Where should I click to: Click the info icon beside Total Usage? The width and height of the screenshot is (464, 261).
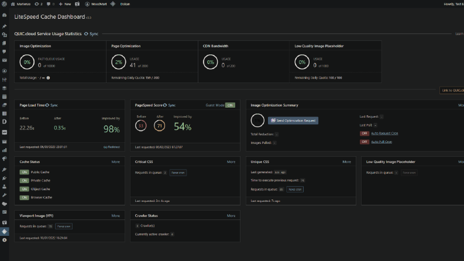tap(48, 78)
